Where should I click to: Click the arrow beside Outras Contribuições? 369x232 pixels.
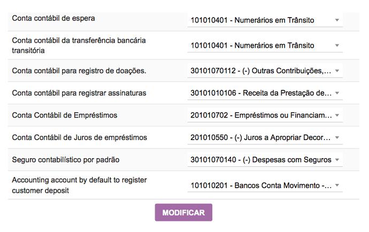pyautogui.click(x=337, y=71)
